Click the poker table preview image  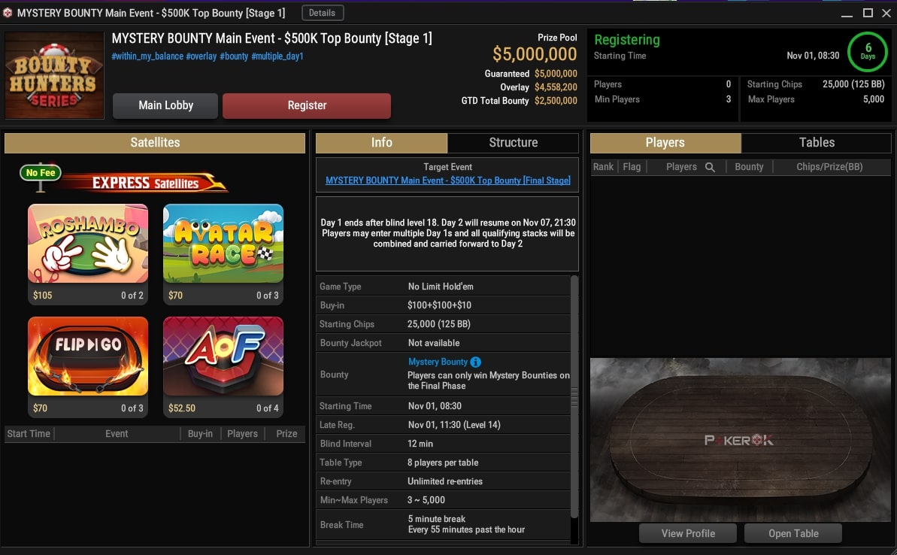741,440
